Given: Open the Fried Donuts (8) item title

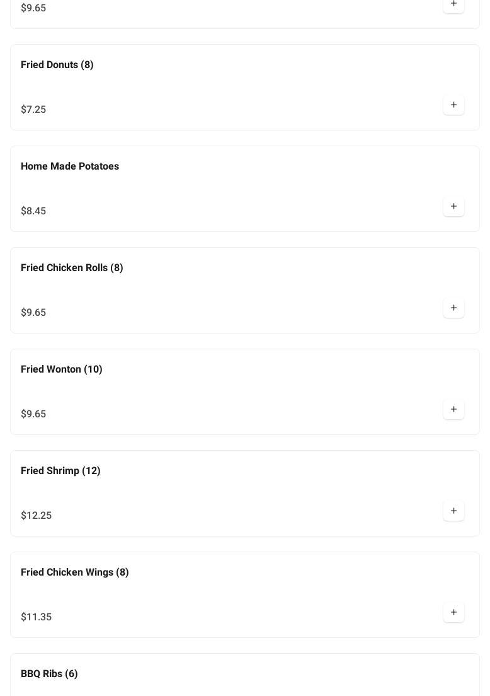Looking at the screenshot, I should click(57, 65).
